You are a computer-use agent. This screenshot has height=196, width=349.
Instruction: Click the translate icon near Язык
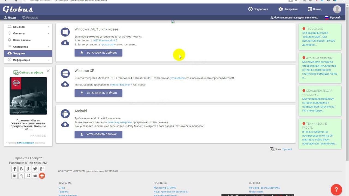[x=272, y=149]
